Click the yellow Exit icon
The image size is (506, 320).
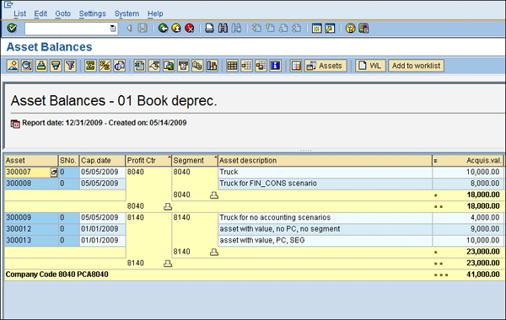176,29
